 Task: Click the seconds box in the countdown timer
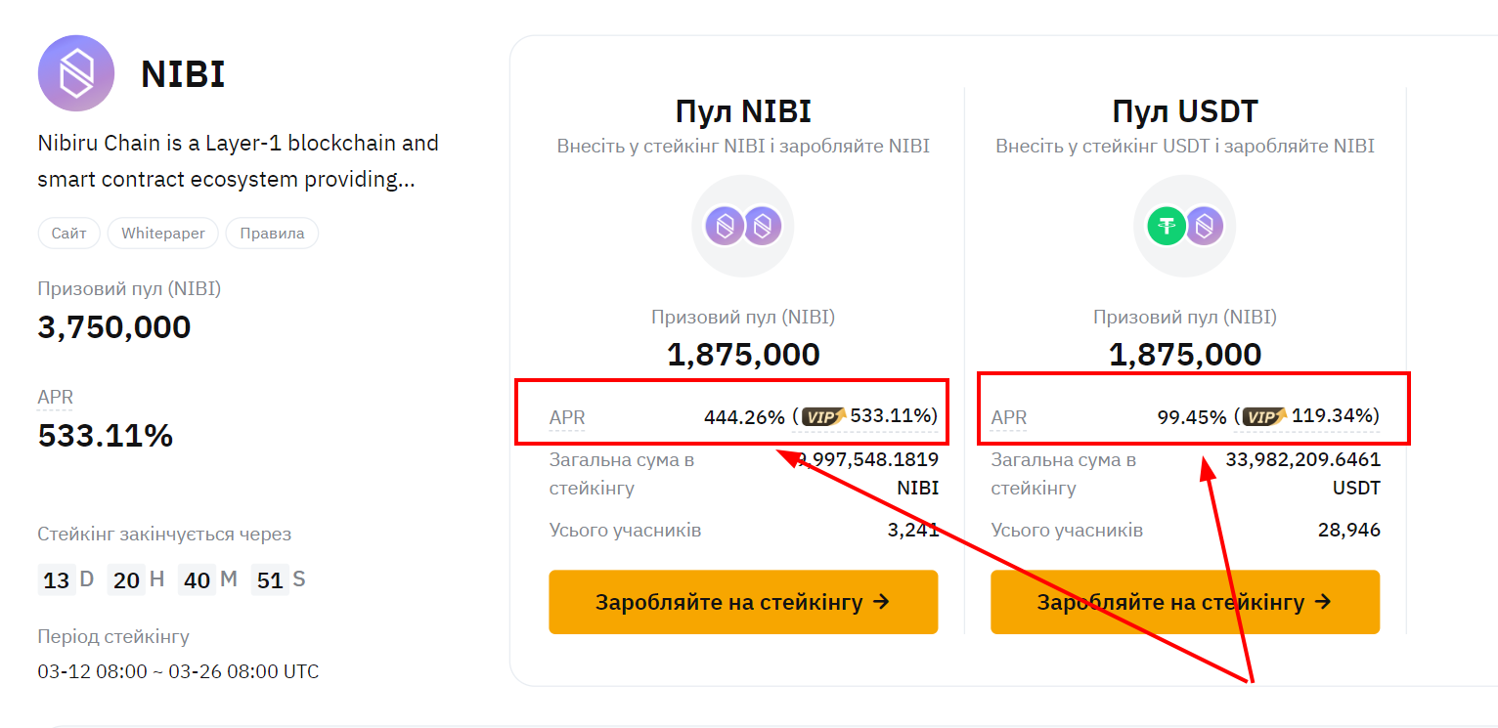pos(270,580)
